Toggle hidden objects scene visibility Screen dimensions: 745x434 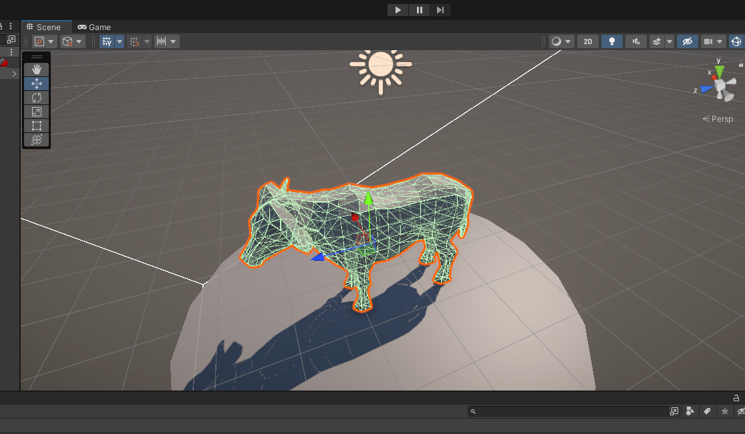(687, 41)
